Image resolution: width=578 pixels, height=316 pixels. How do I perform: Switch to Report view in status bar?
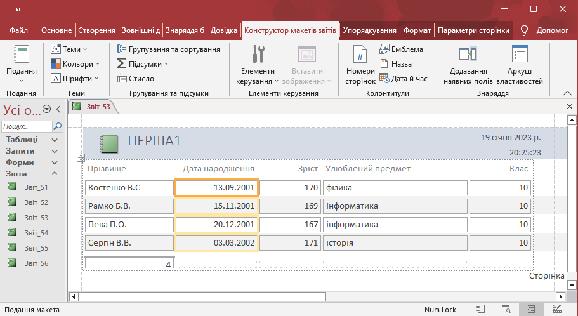click(480, 309)
